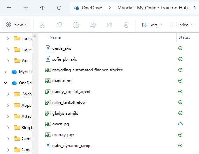The height and width of the screenshot is (154, 199).
Task: Select danny_copilot_agent workbook
Action: point(72,92)
